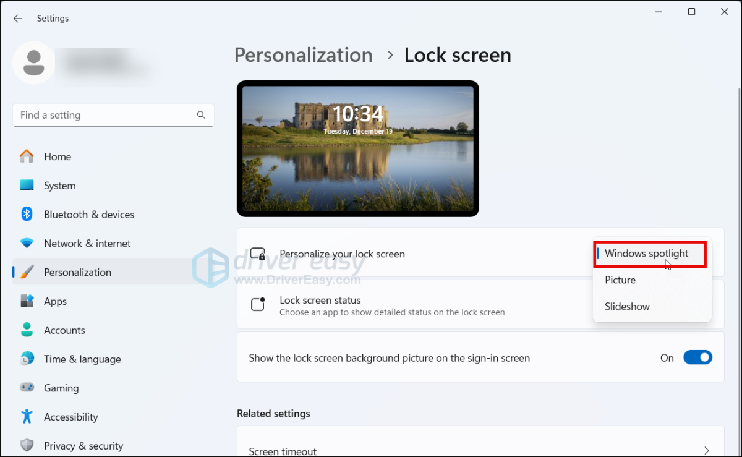Click the Gaming controller icon

[x=27, y=388]
